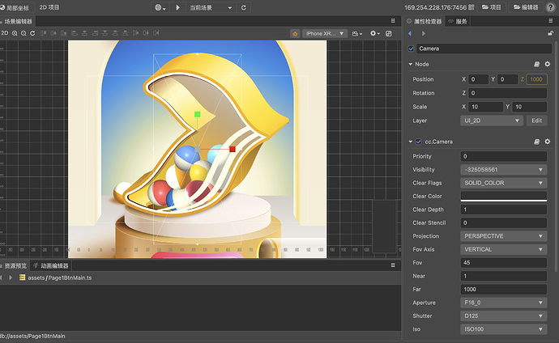This screenshot has height=343, width=559.
Task: Open the cc.Camera help document icon
Action: (536, 142)
